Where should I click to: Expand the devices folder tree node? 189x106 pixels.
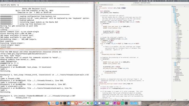(174, 14)
